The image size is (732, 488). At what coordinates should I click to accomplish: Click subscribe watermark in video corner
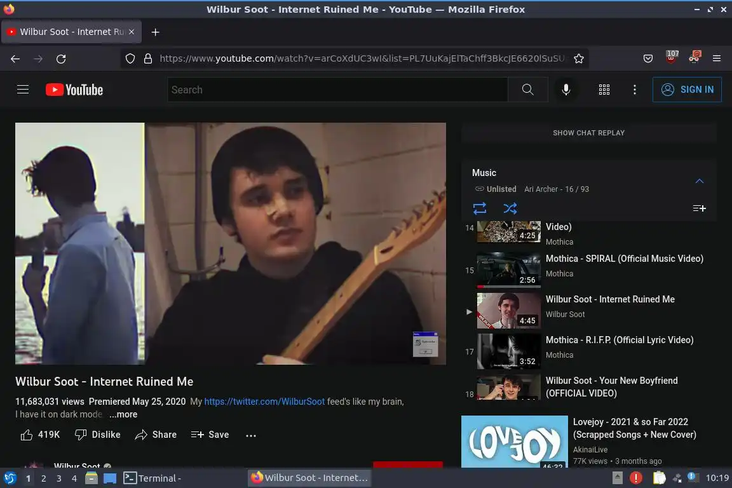(x=425, y=344)
